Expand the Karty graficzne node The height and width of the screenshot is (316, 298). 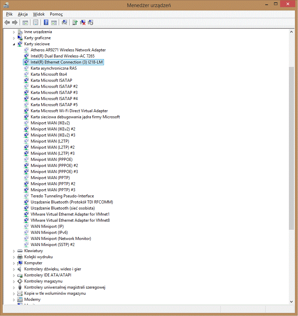click(x=14, y=38)
